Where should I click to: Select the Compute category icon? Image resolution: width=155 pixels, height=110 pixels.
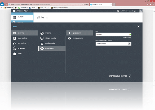click(14, 33)
